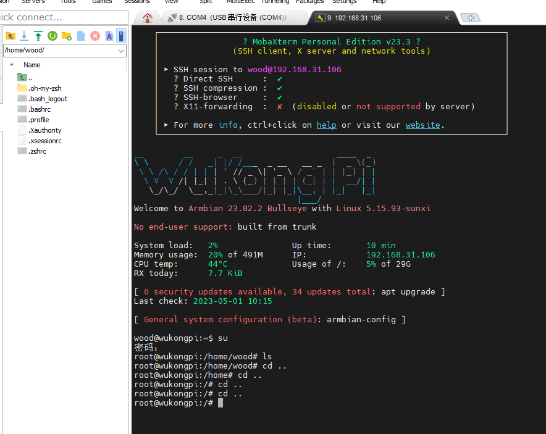546x434 pixels.
Task: Select the .xsessionrc file
Action: tap(40, 141)
